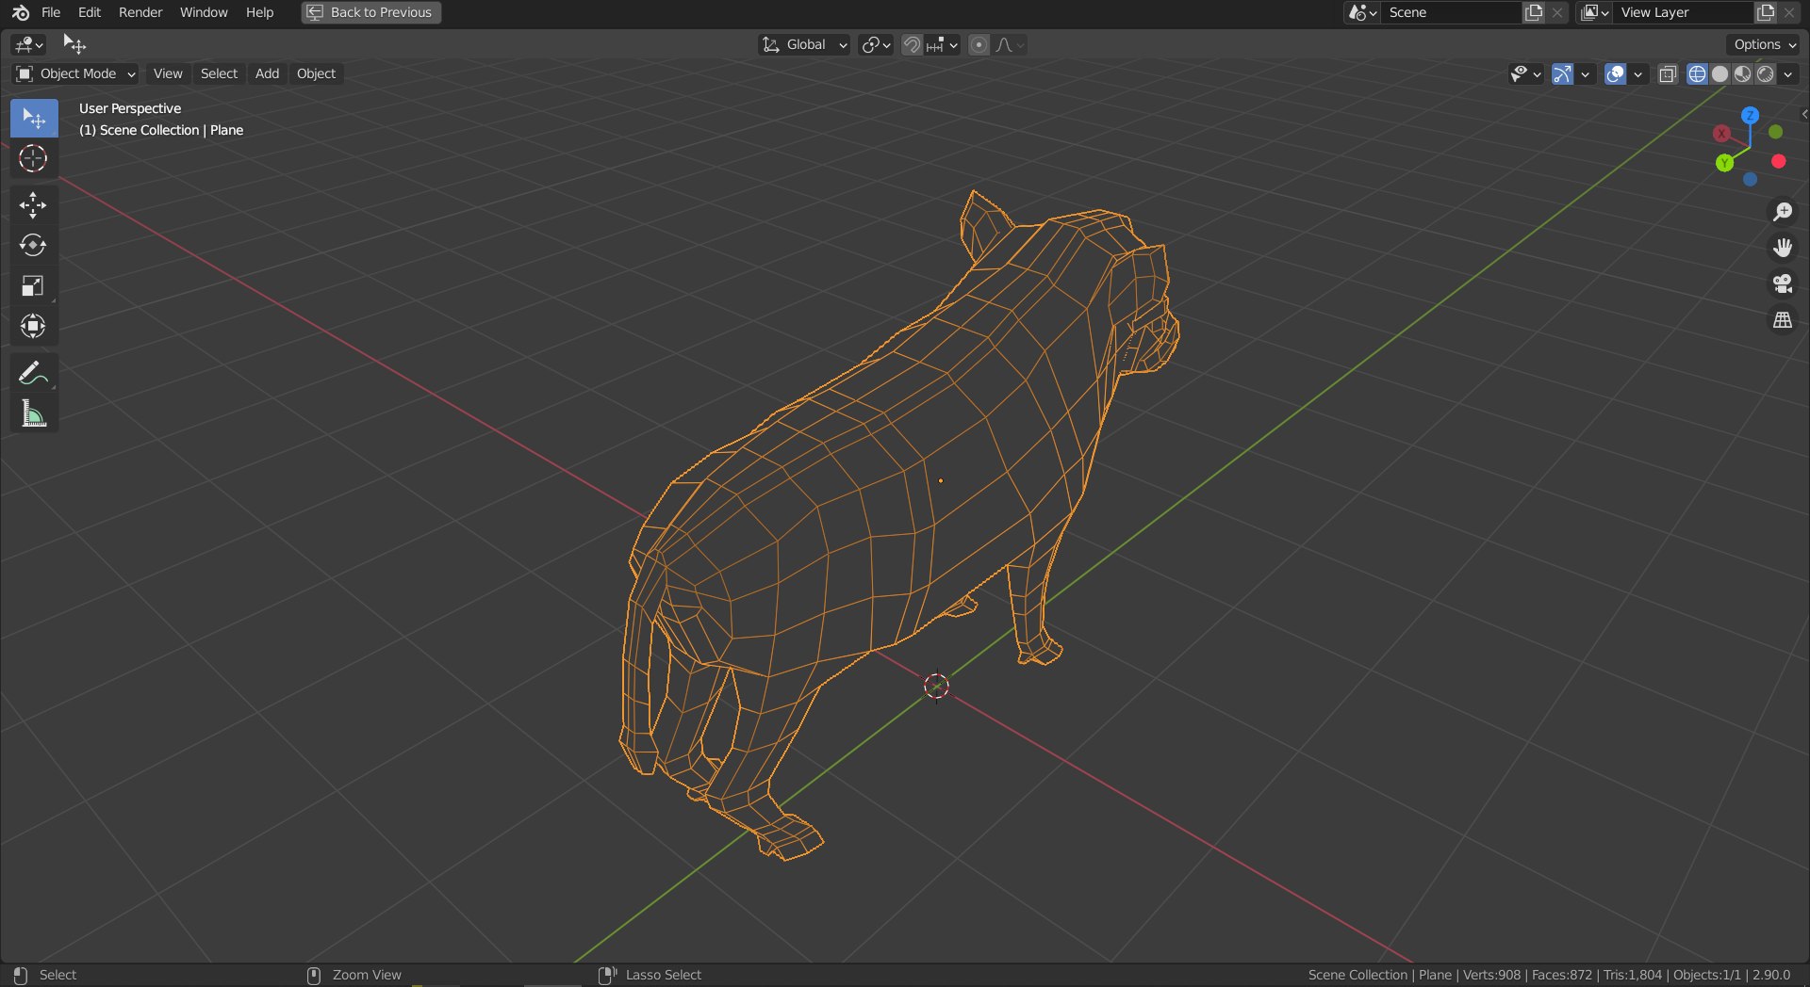1810x987 pixels.
Task: Click the X axis circle on gizmo
Action: coord(1721,134)
